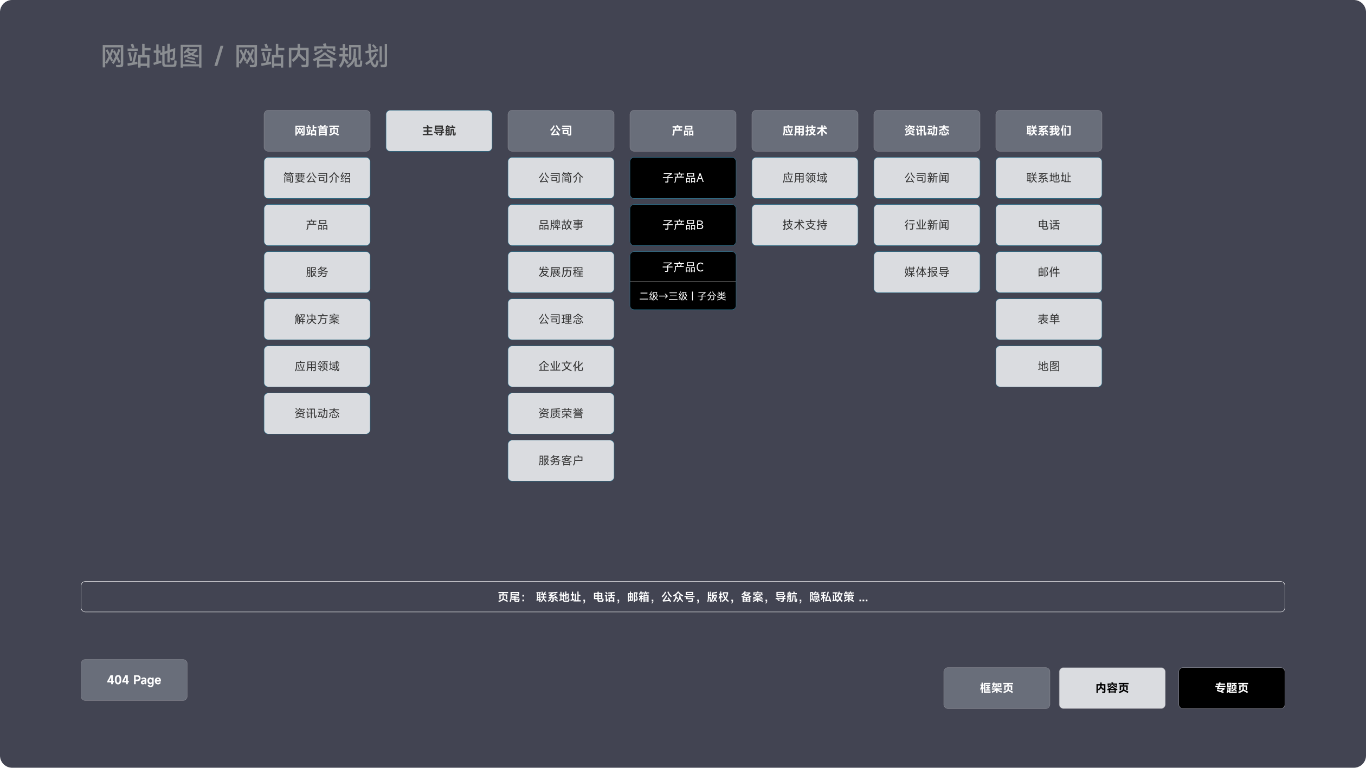This screenshot has height=768, width=1366.
Task: Click the 简要公司介绍 item
Action: pyautogui.click(x=317, y=178)
